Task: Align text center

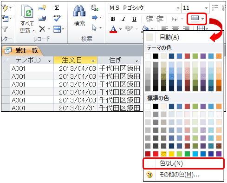Action: point(175,28)
